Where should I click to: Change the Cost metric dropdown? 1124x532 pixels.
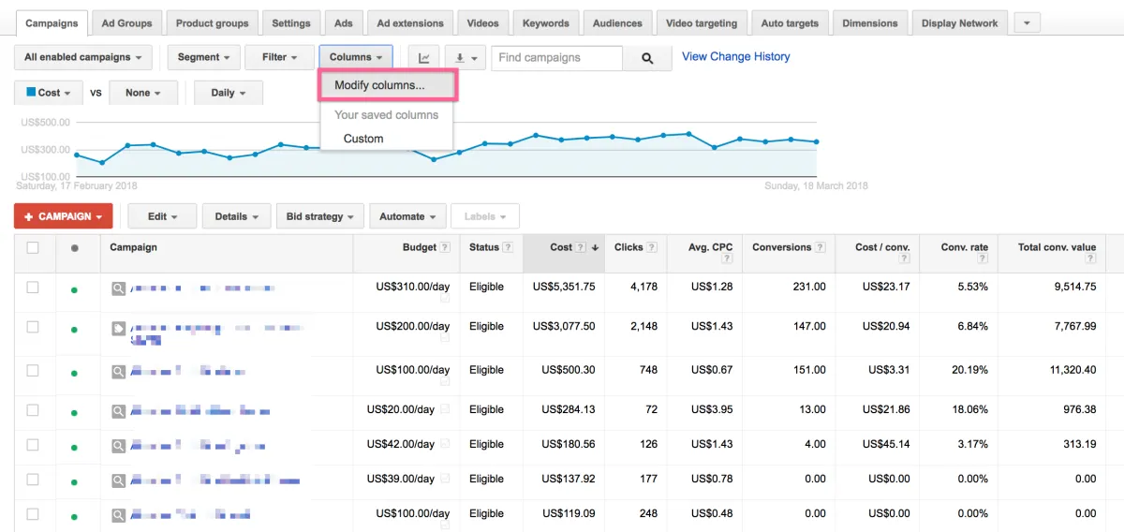(50, 93)
